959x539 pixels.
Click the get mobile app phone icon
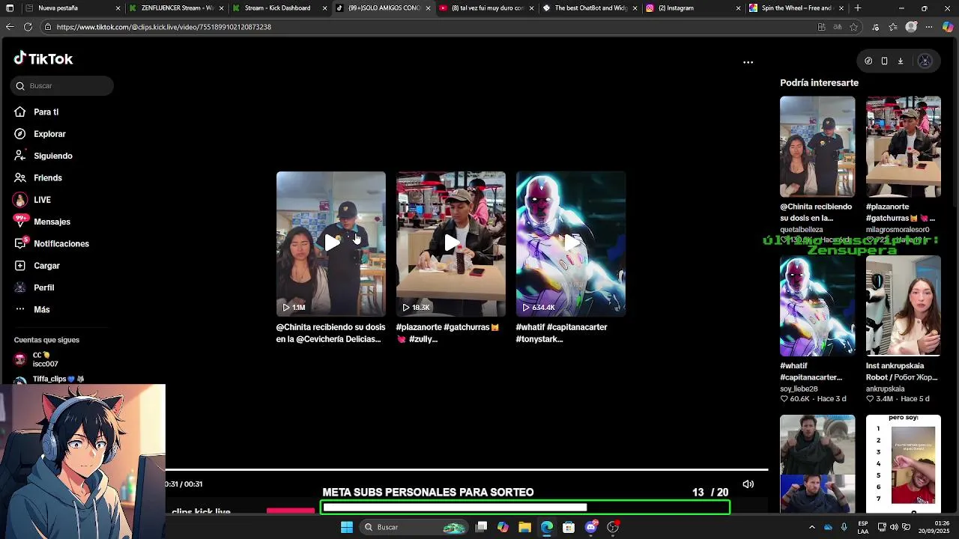(884, 61)
